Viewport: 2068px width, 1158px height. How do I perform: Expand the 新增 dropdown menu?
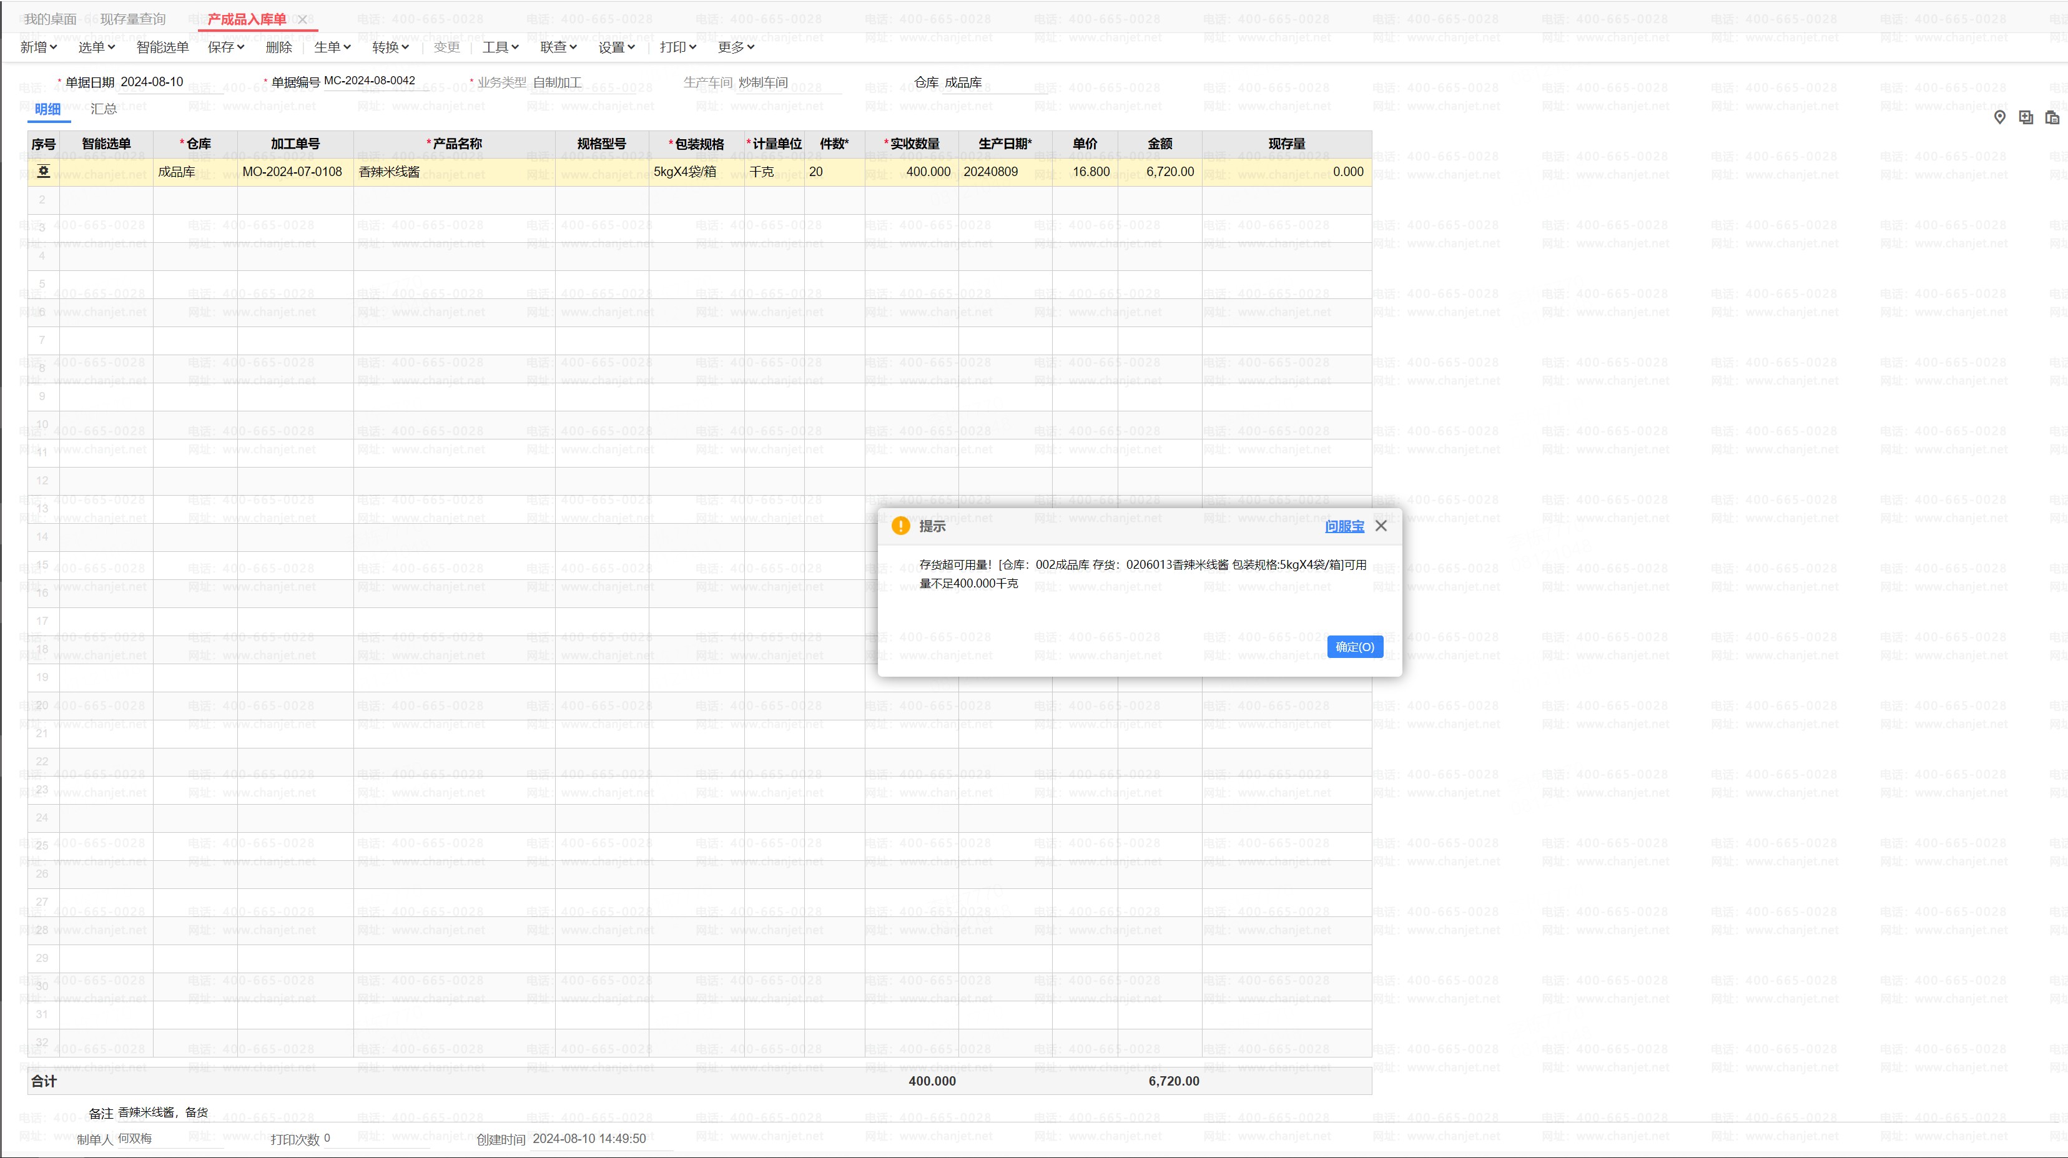pos(39,47)
